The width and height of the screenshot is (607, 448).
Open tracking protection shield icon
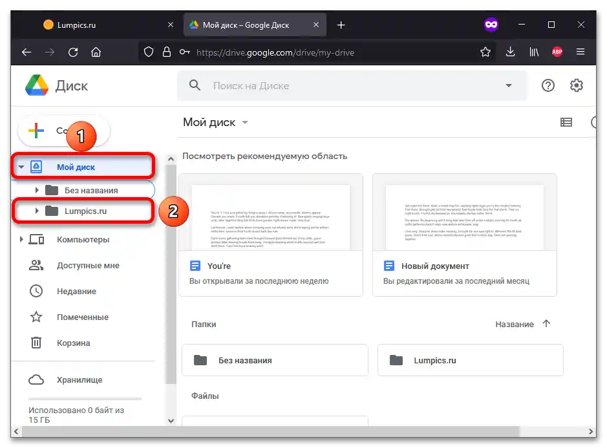coord(149,52)
